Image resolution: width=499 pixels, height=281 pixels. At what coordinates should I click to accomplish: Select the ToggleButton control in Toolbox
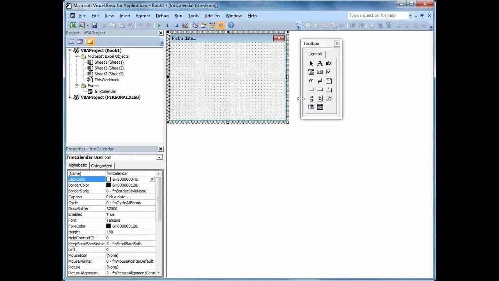[320, 81]
